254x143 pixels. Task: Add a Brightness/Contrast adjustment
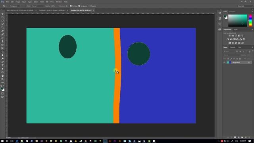229,36
